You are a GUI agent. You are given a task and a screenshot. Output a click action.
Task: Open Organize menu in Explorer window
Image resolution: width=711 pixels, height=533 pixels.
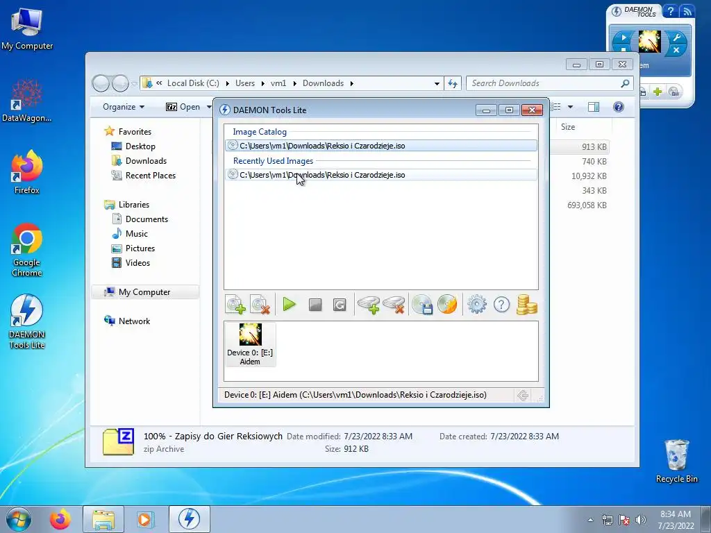124,107
